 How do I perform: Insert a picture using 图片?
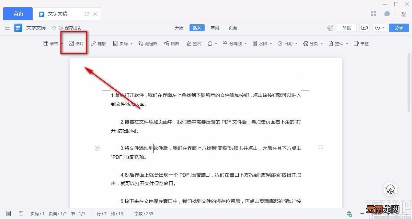pyautogui.click(x=76, y=44)
